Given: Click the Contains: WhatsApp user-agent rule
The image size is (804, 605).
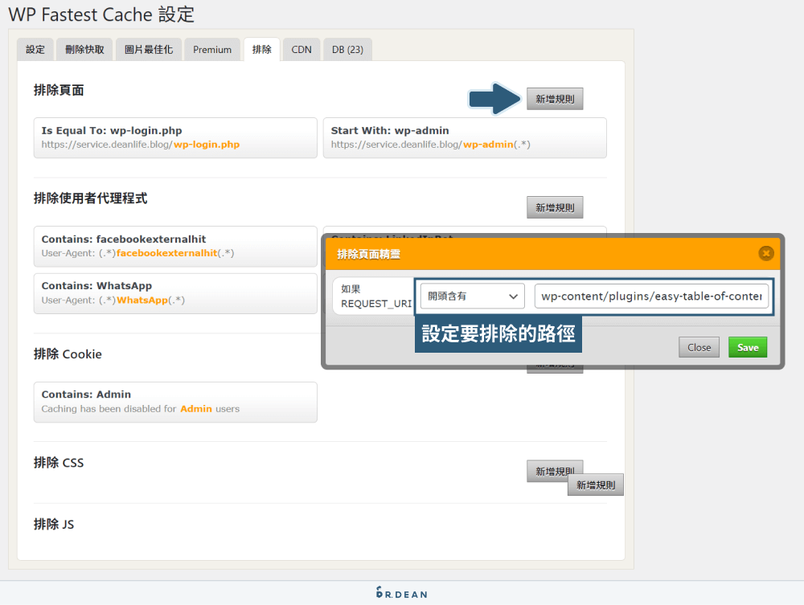Looking at the screenshot, I should pos(175,293).
